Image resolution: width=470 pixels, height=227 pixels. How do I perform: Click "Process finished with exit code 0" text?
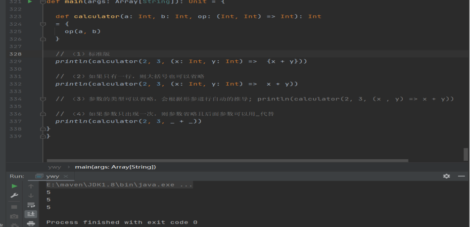click(122, 222)
